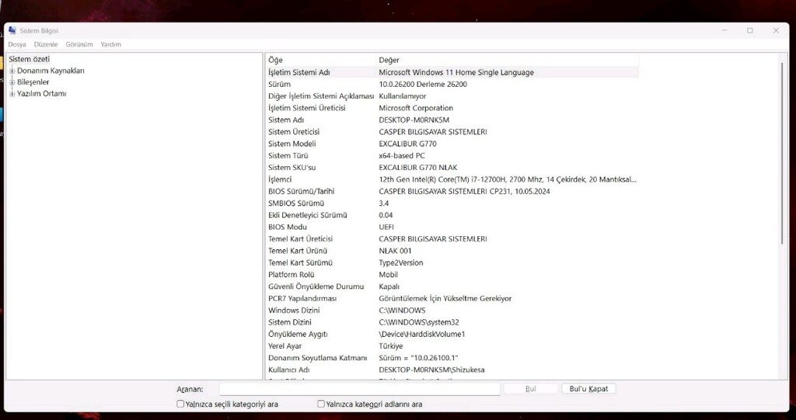Select the UEFI value

tap(386, 227)
